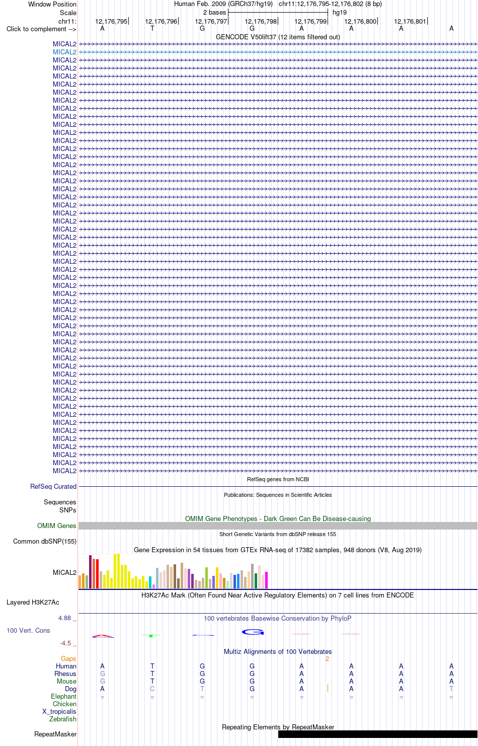Select the Rhesus alignment row label
478x746 pixels.
65,674
